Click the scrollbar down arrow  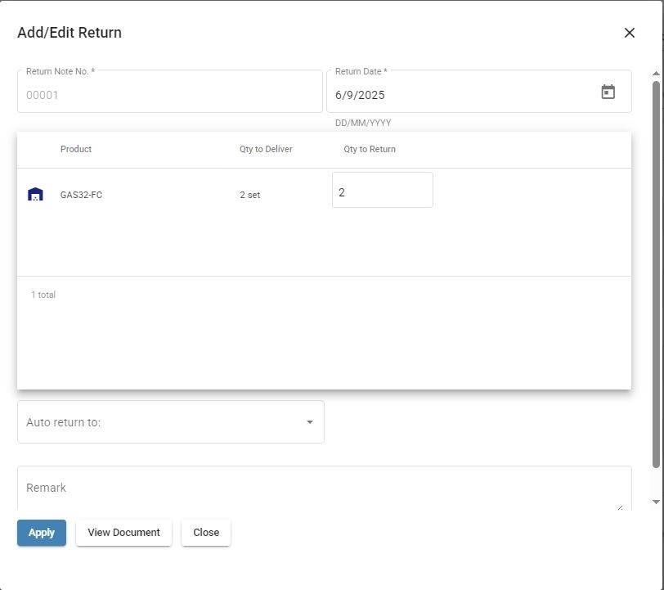coord(656,502)
